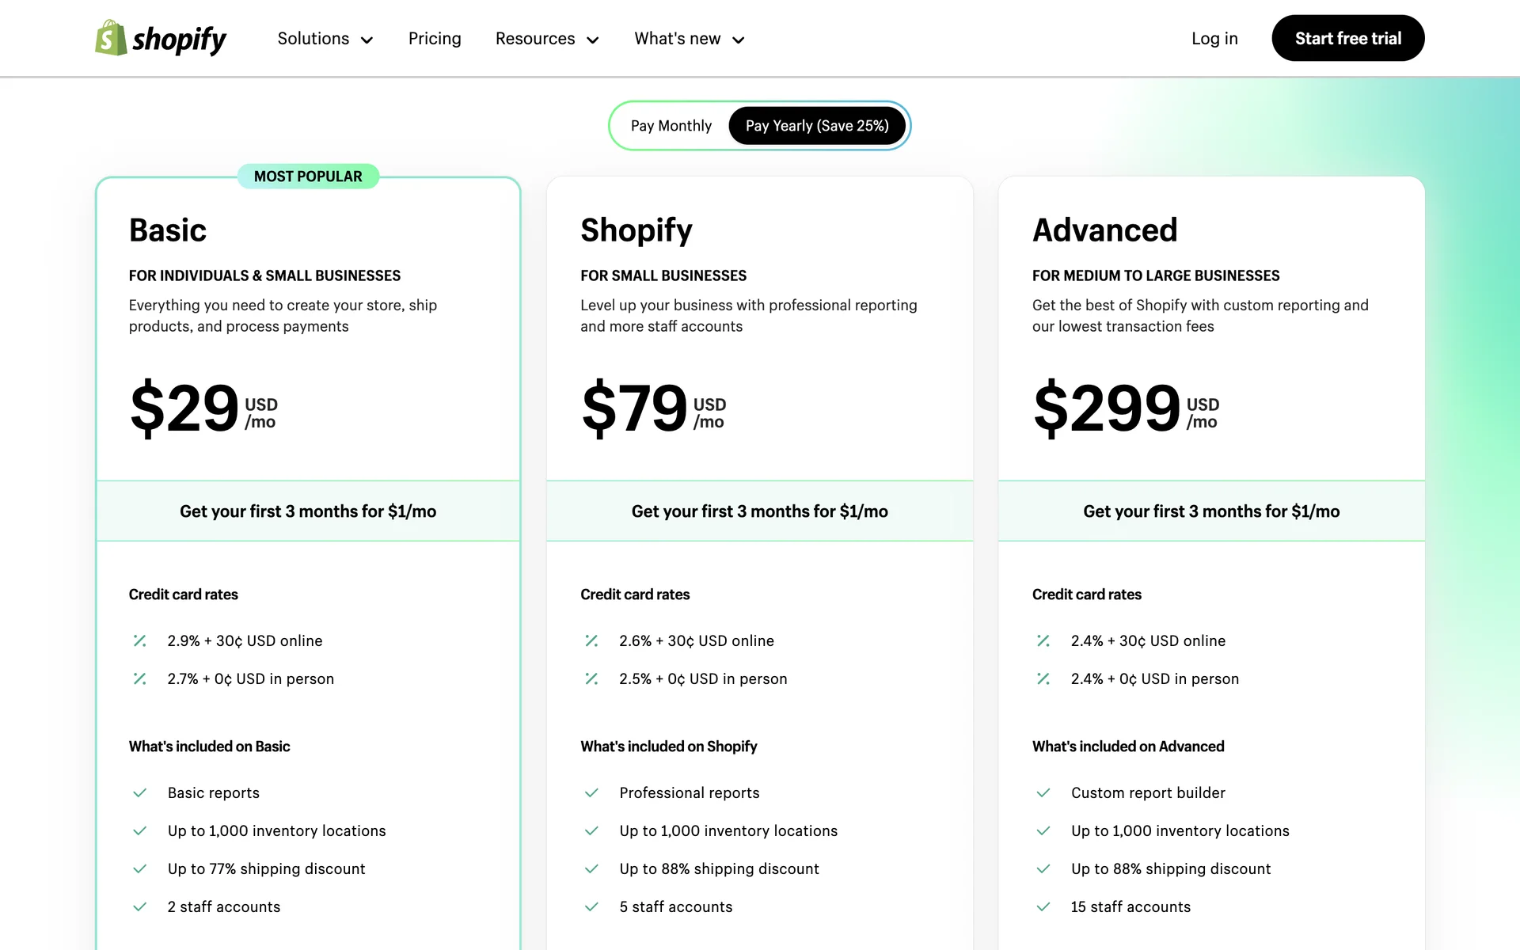Click checkmark next to 15 staff accounts
The height and width of the screenshot is (950, 1520).
(1043, 906)
